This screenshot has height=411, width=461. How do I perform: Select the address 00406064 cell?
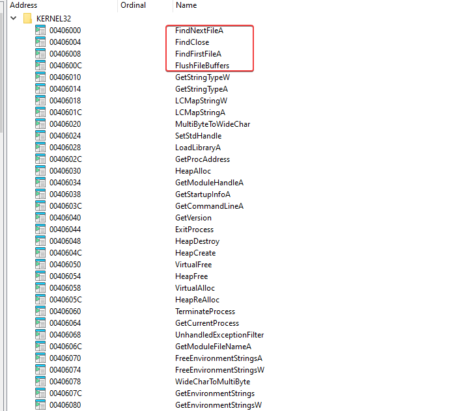tap(65, 323)
